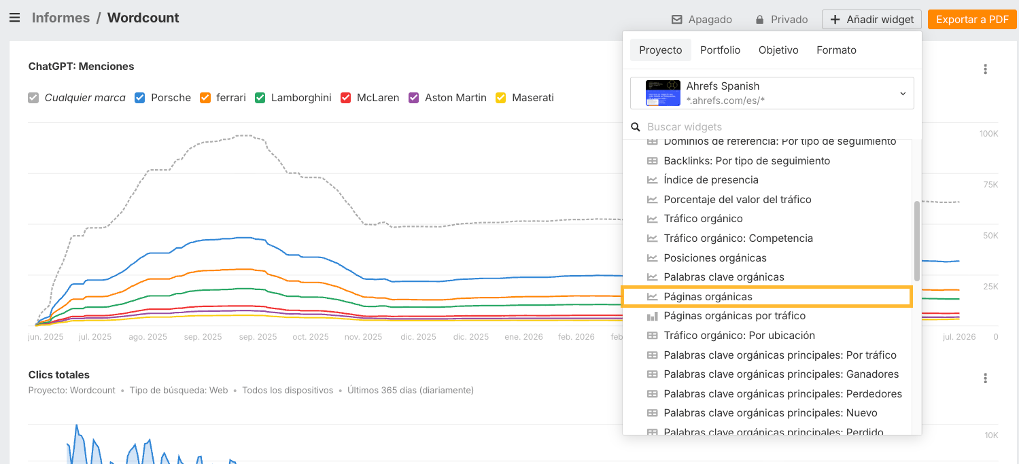Viewport: 1019px width, 464px height.
Task: Click Exportar a PDF button
Action: point(972,20)
